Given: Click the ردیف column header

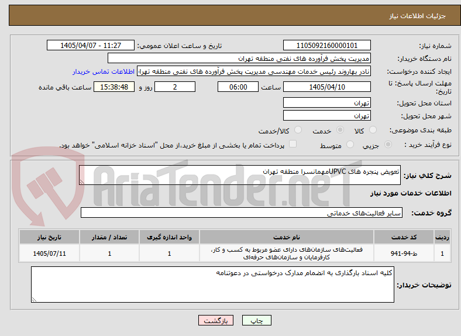Looking at the screenshot, I should pyautogui.click(x=442, y=237).
